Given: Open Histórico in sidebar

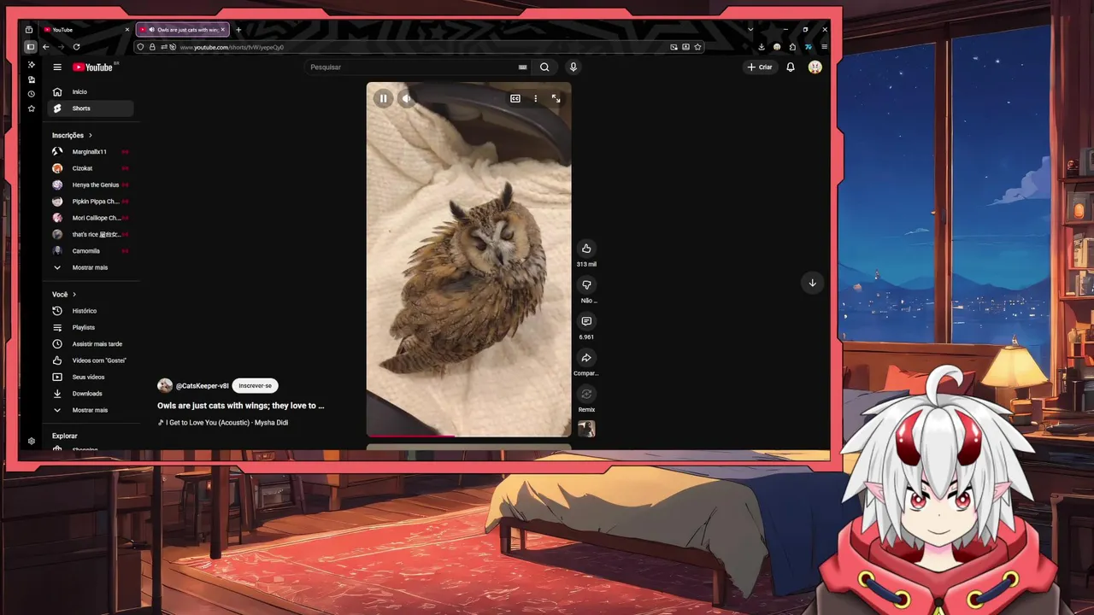Looking at the screenshot, I should click(91, 311).
